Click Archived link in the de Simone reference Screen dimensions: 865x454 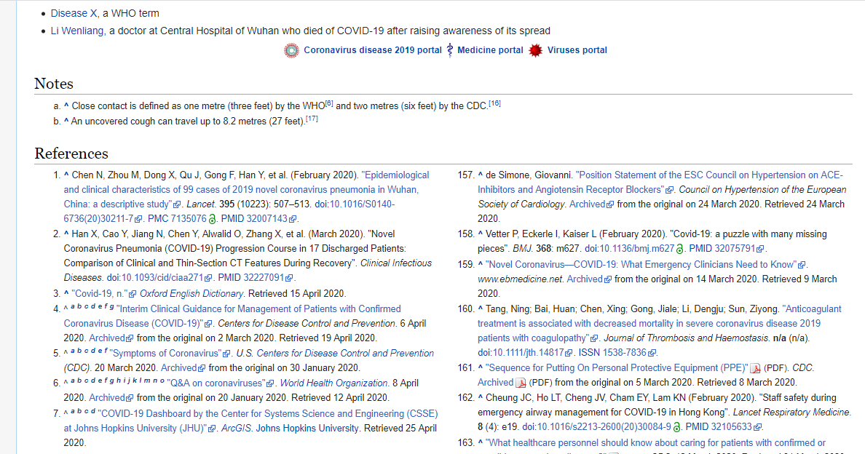586,204
